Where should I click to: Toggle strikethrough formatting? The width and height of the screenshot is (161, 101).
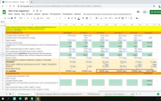(75, 18)
